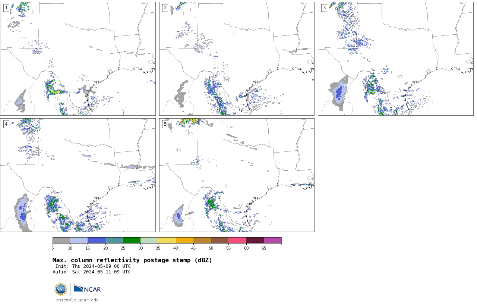477x304 pixels.
Task: Click the member number 1 label box
Action: pyautogui.click(x=6, y=8)
